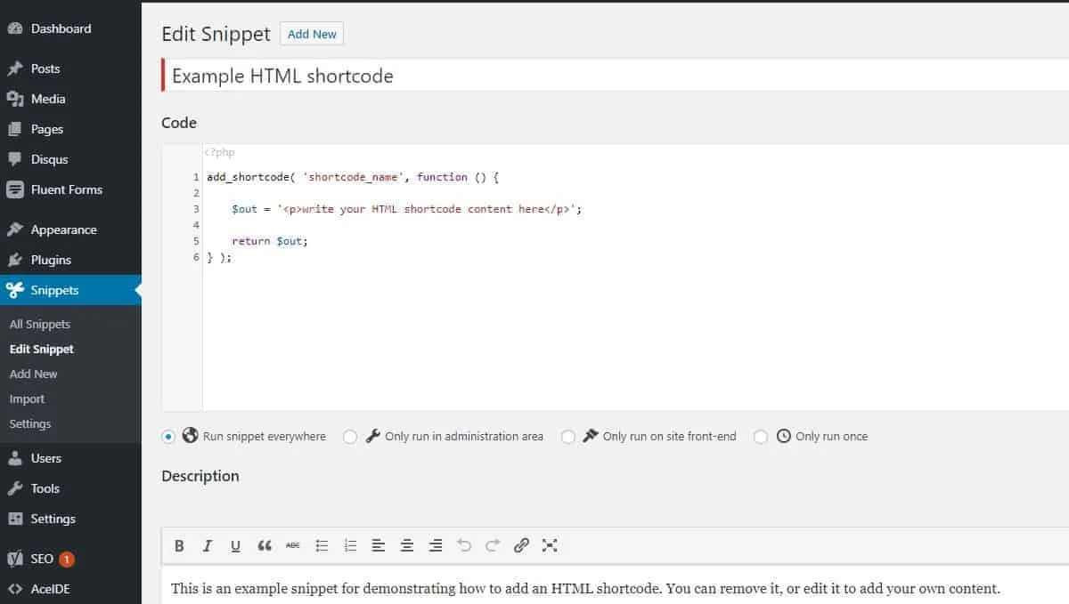
Task: Apply underline formatting in description toolbar
Action: click(235, 545)
